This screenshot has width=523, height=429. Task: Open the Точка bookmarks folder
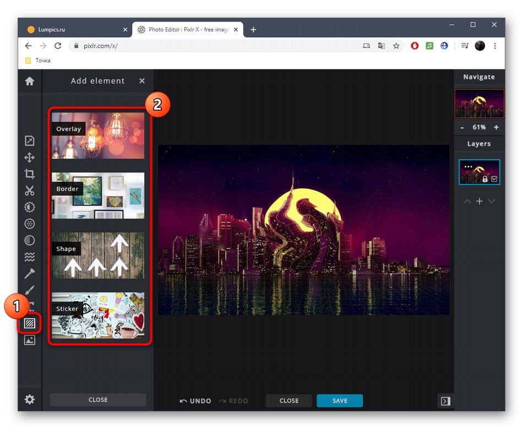(37, 61)
